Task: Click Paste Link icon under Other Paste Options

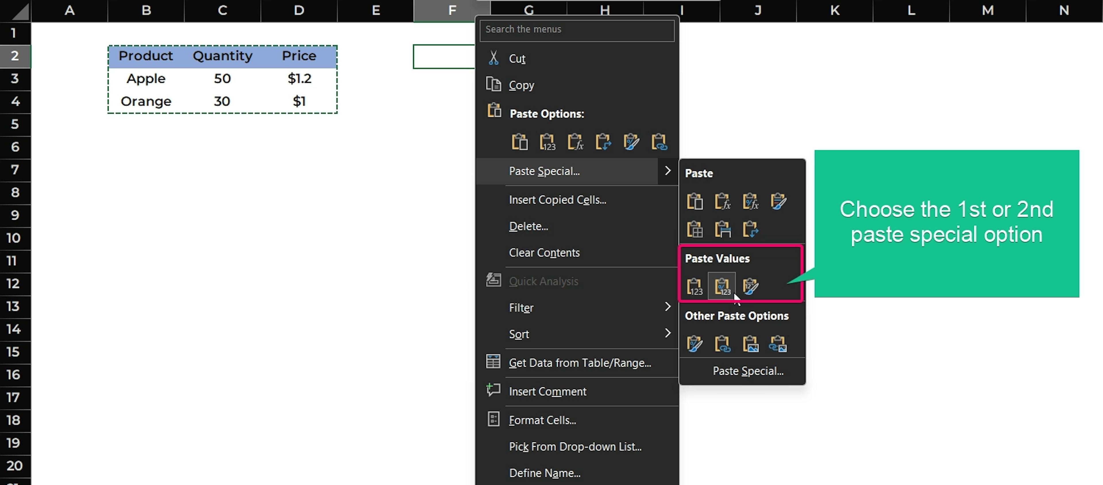Action: [x=722, y=343]
